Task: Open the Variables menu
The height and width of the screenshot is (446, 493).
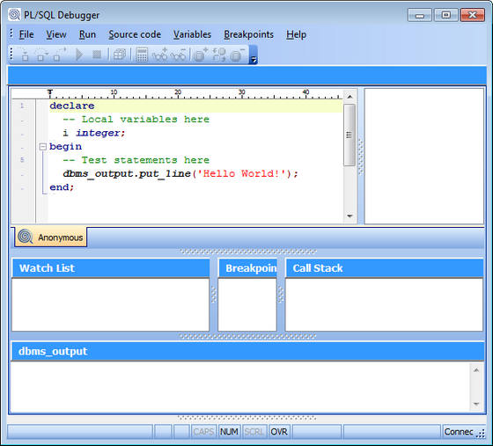Action: click(x=192, y=34)
